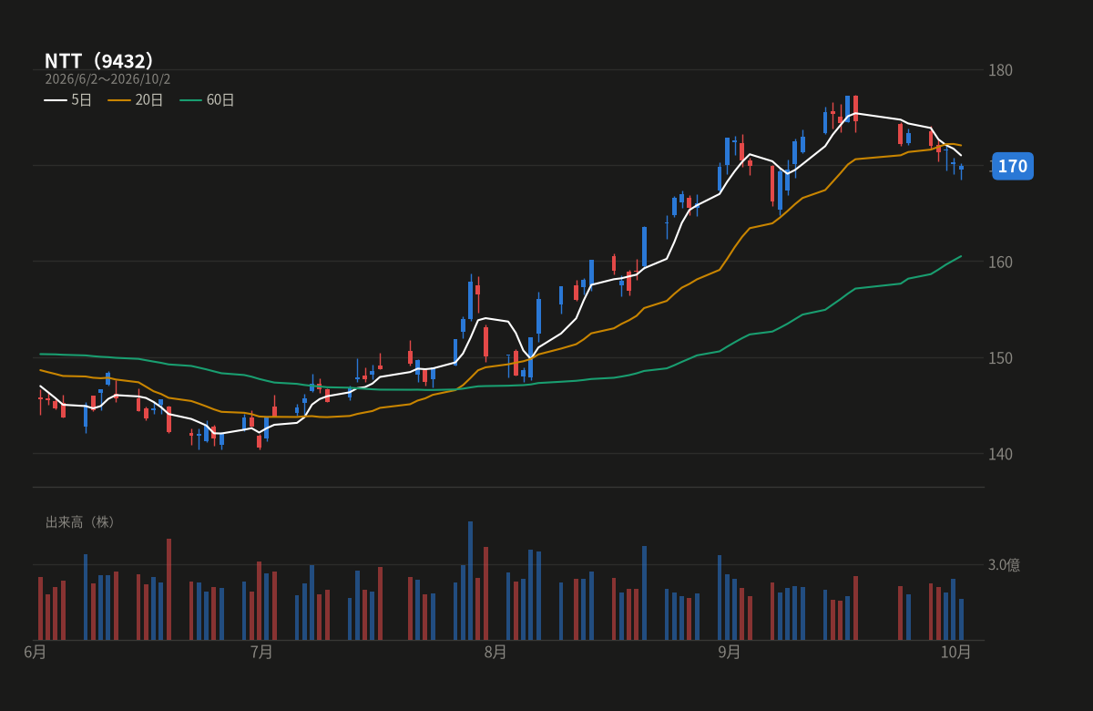Toggle the 5日 moving average legend entry
Viewport: 1093px width, 711px height.
pyautogui.click(x=68, y=100)
